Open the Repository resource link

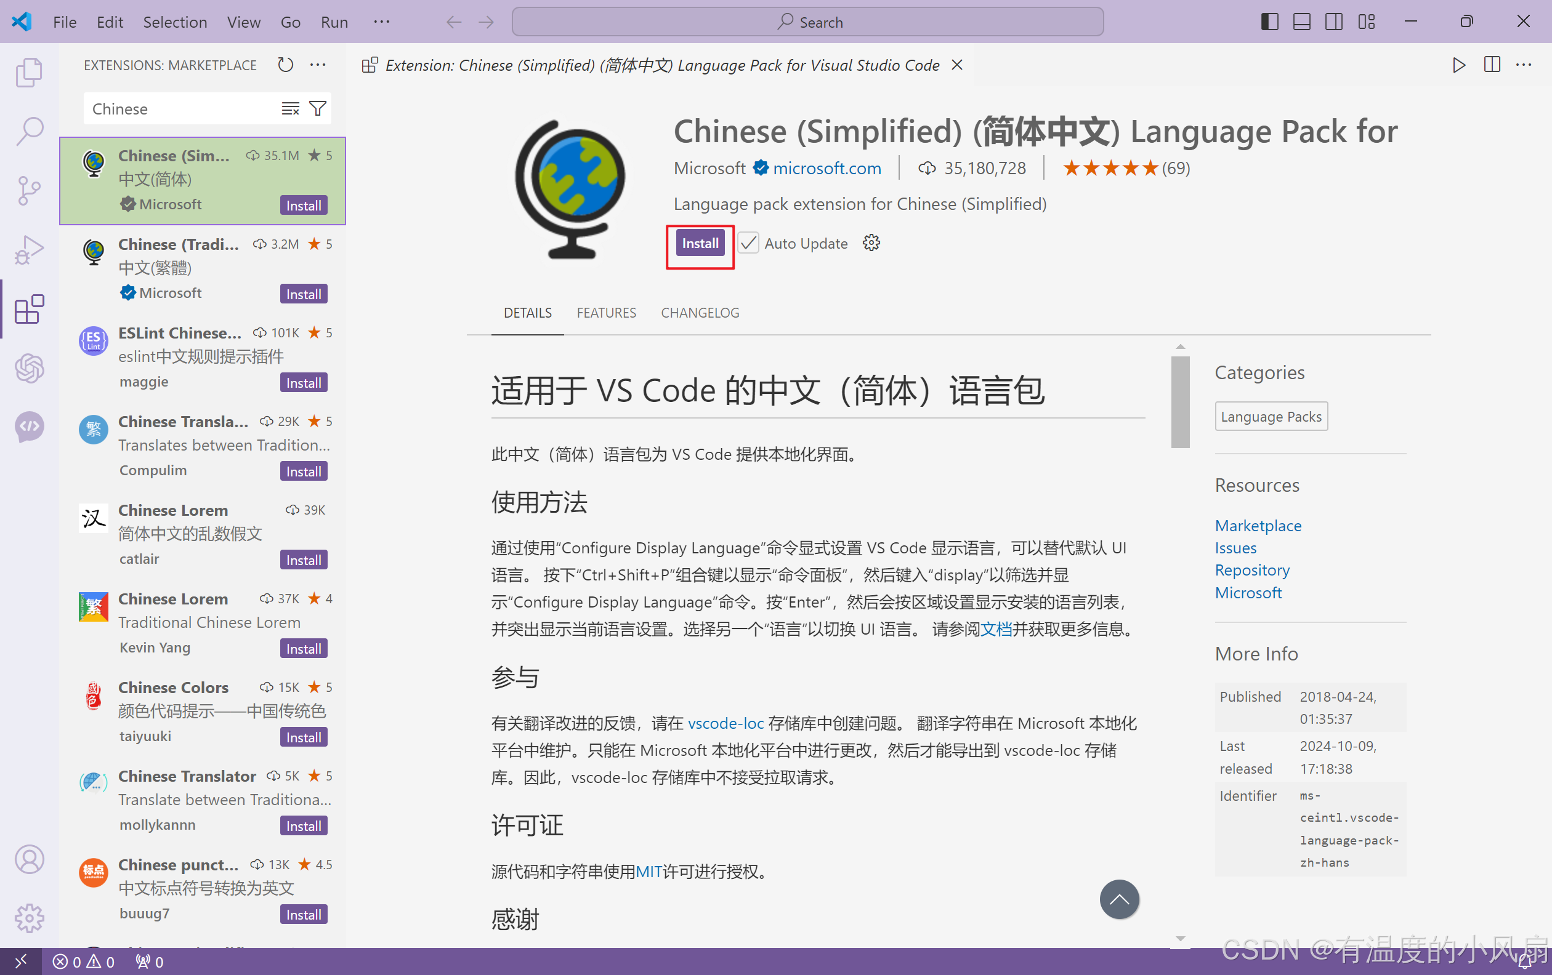(x=1251, y=570)
